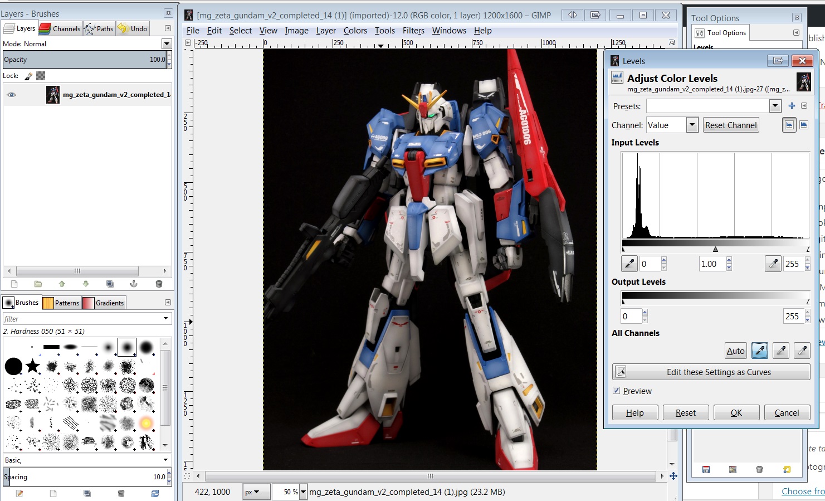The width and height of the screenshot is (825, 501).
Task: Add current settings to presets
Action: [792, 106]
